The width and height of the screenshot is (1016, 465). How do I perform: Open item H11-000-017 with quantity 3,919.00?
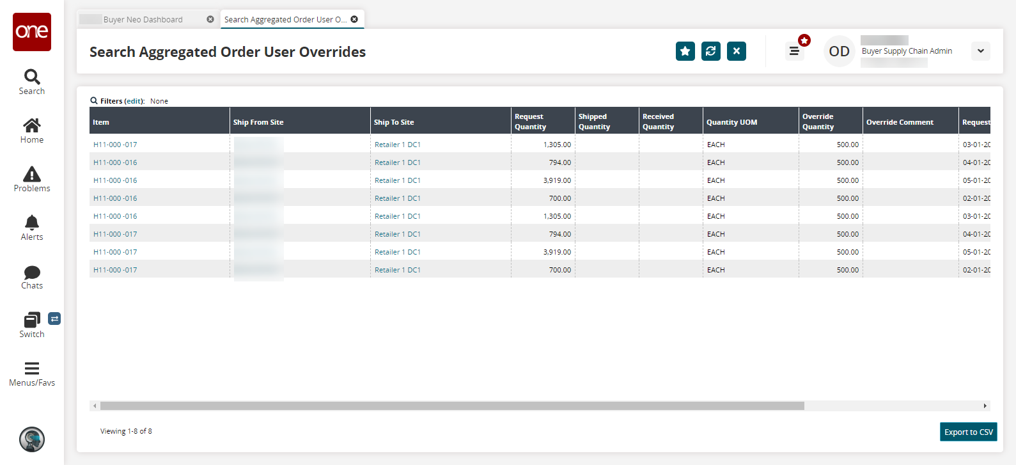coord(115,252)
